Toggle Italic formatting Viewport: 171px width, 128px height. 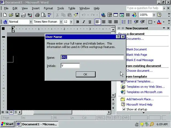84,22
